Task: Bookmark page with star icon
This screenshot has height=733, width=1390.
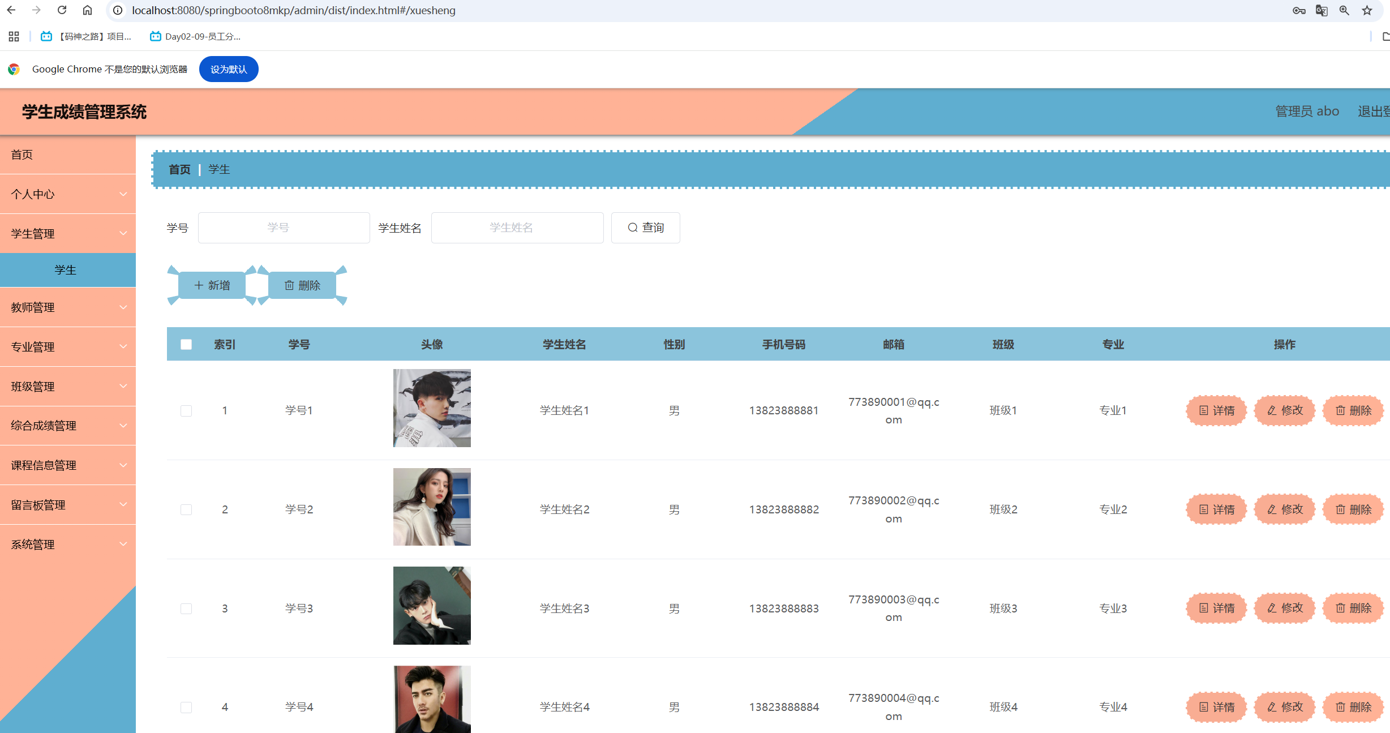Action: pyautogui.click(x=1367, y=10)
